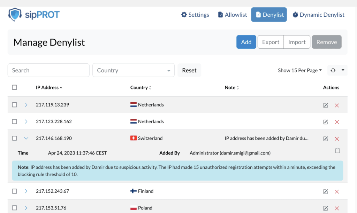
Task: Click the Export button
Action: (x=271, y=42)
